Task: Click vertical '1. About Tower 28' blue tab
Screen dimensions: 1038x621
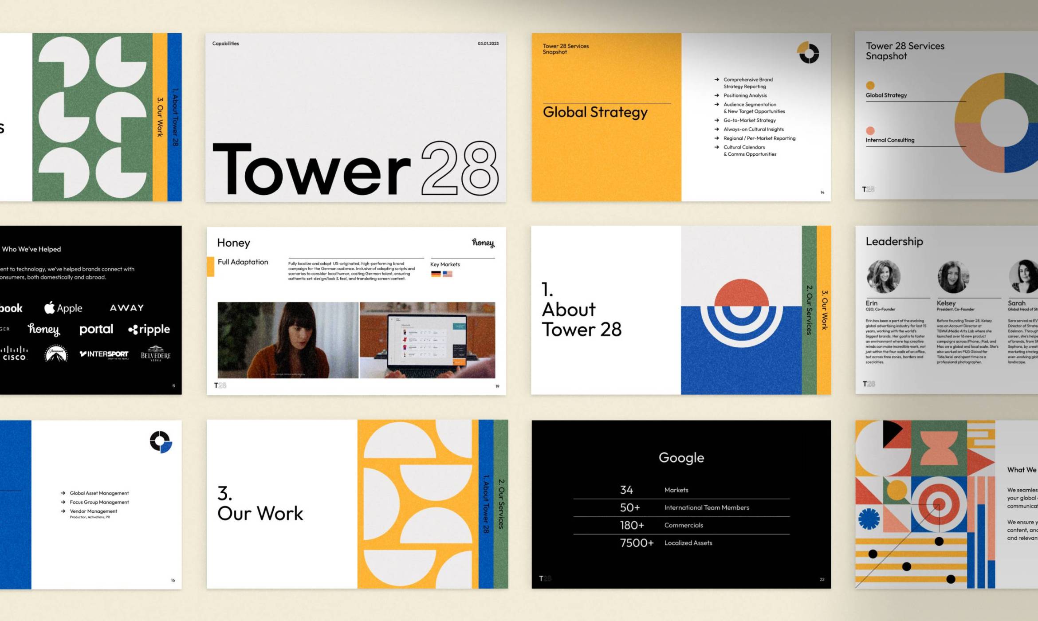Action: click(x=486, y=504)
